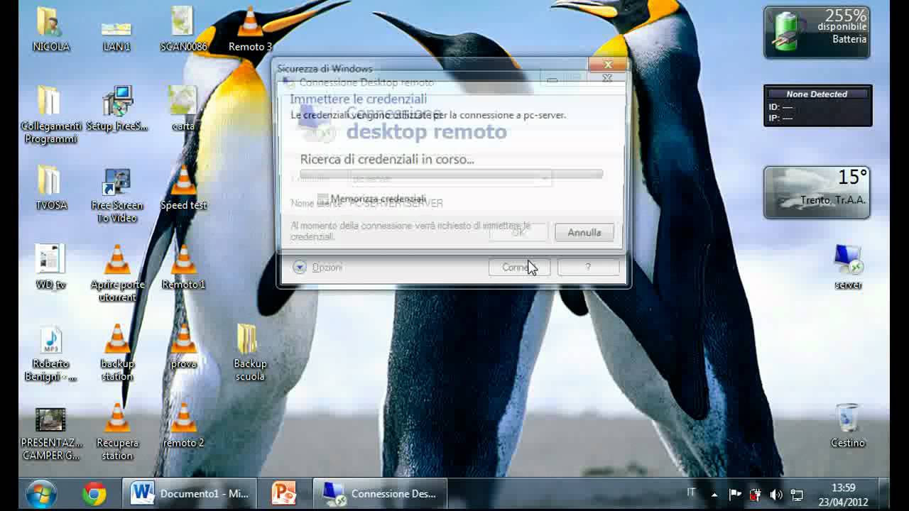Open the None Detected network gadget

click(x=817, y=106)
